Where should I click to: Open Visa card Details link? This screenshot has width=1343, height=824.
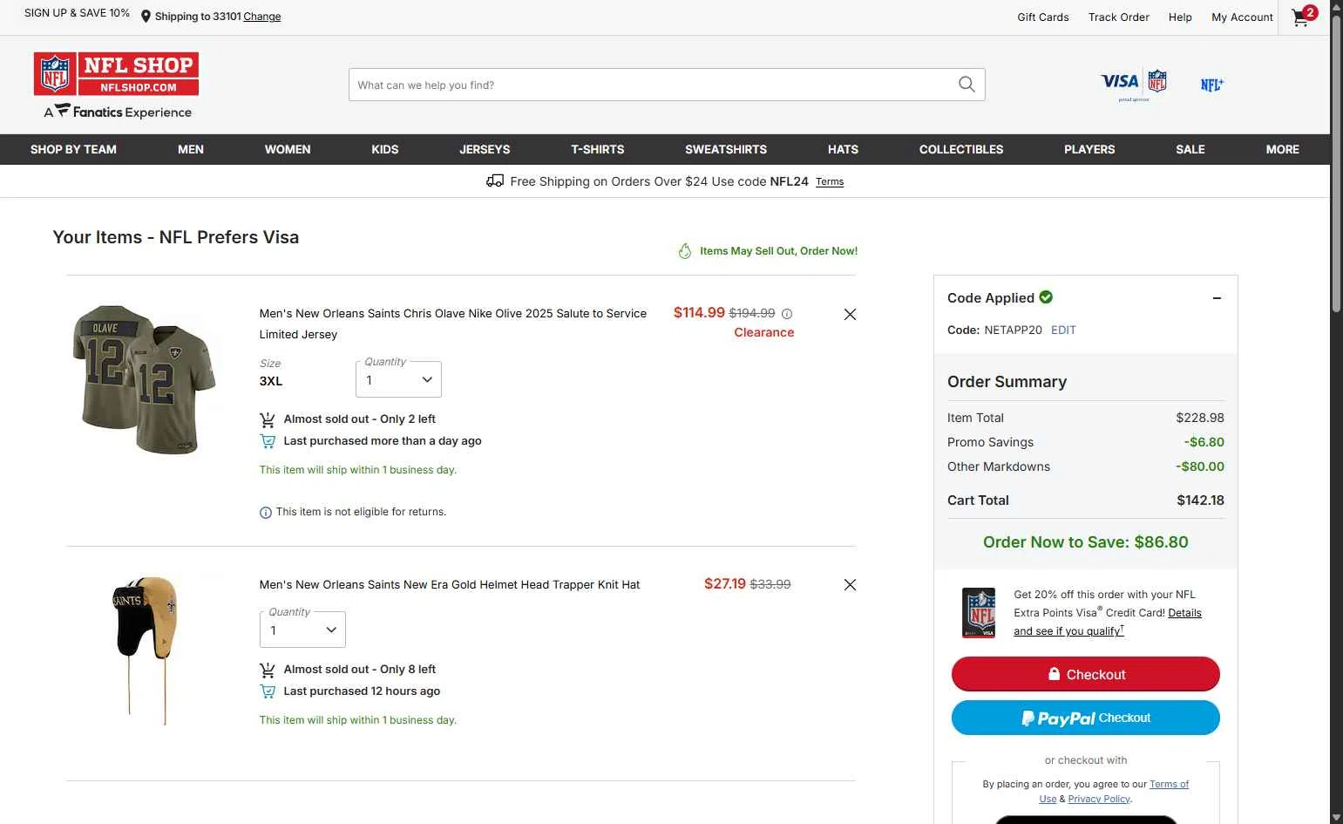click(1185, 613)
